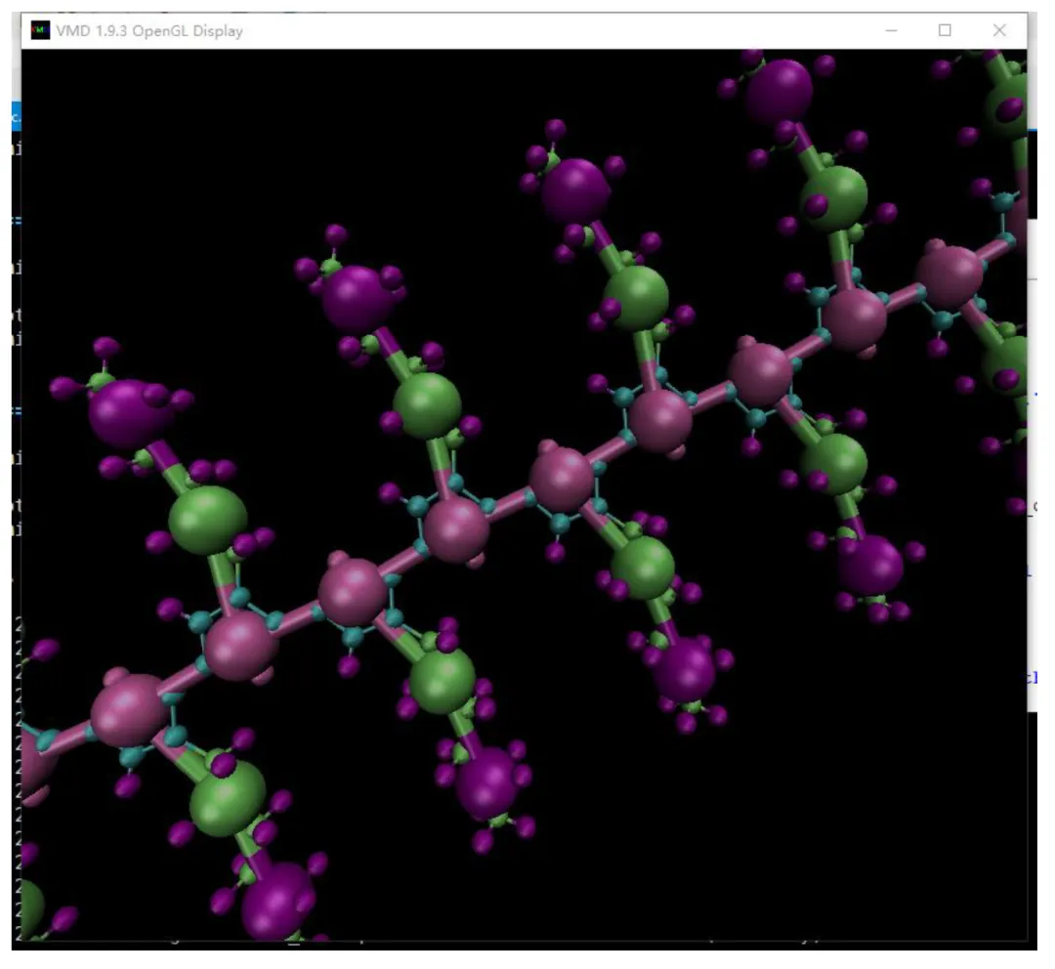Minimize the VMD OpenGL Display window
The width and height of the screenshot is (1055, 969).
(x=891, y=30)
